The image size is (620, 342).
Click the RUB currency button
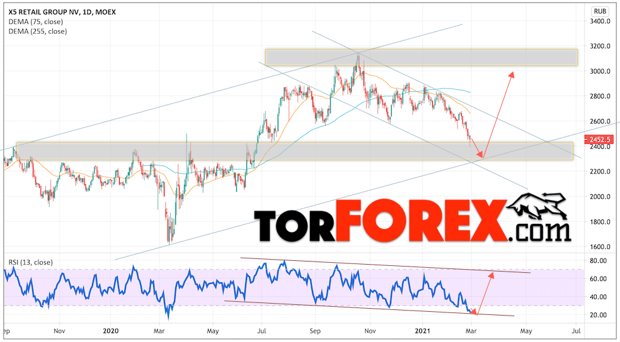point(601,11)
